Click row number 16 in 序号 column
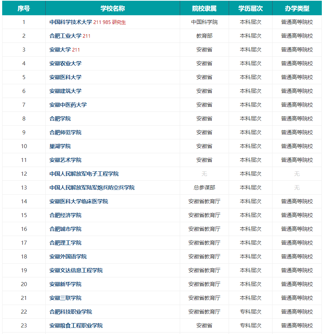The height and width of the screenshot is (334, 324). click(x=24, y=229)
